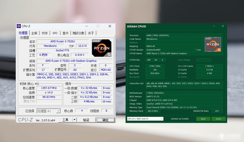Viewport: 244px width, 142px height.
Task: Click the 08F CPUID Rev. field
Action: tap(149, 60)
